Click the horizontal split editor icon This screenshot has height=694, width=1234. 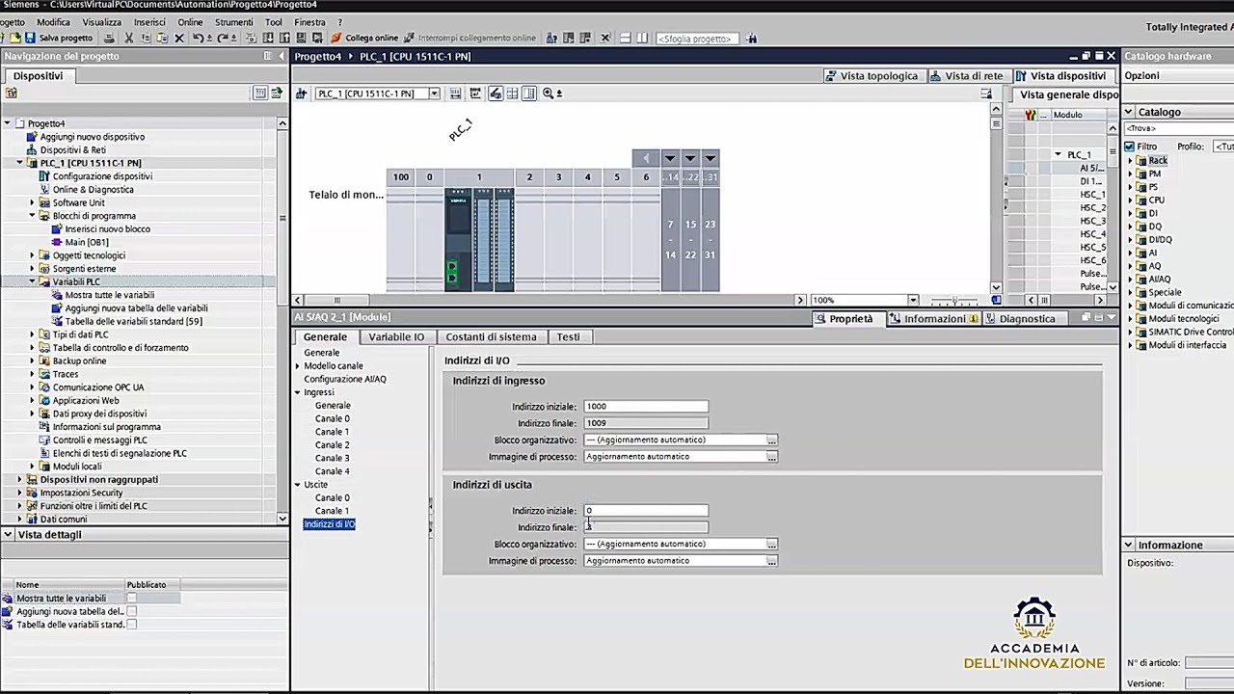pyautogui.click(x=625, y=38)
